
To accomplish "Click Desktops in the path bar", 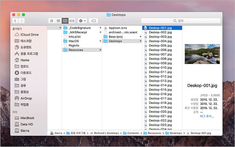I will 174,133.
